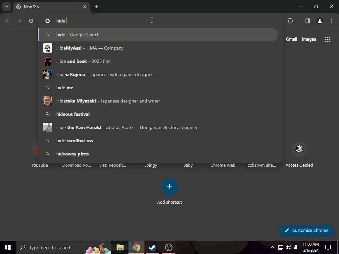
Task: Open Steam from the taskbar
Action: 152,247
